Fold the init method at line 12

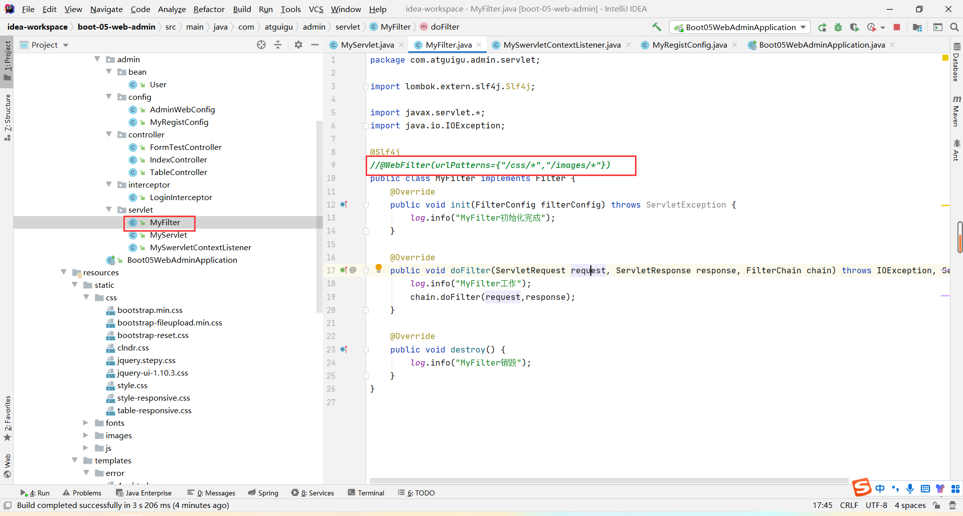(366, 205)
